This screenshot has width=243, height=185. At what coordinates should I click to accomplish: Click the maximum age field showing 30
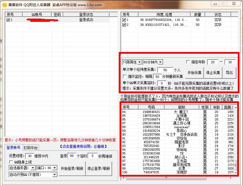[230, 62]
